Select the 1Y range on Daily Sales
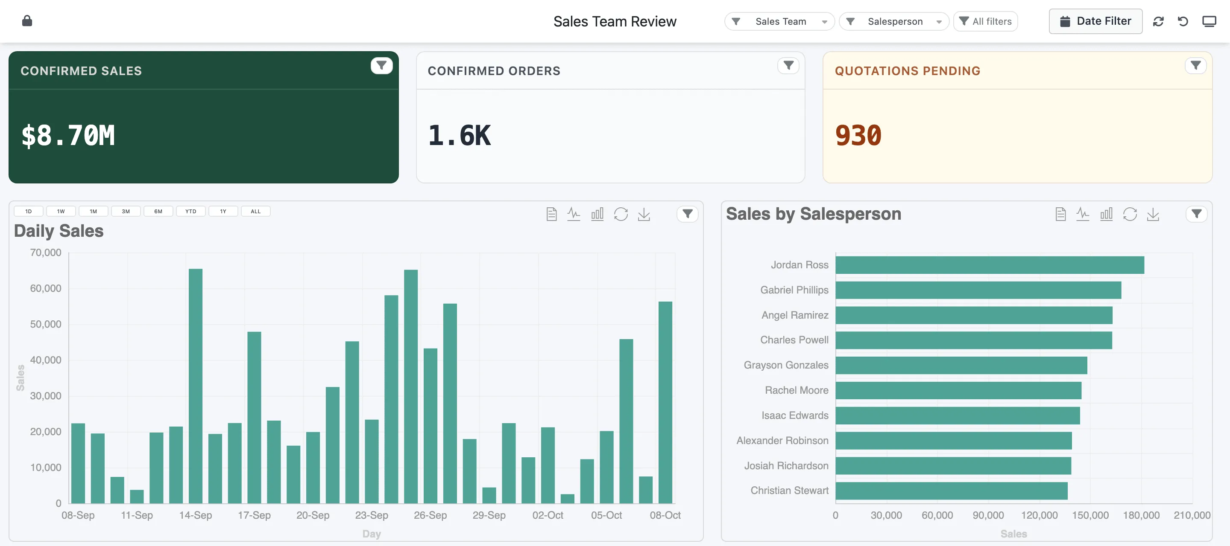Image resolution: width=1230 pixels, height=546 pixels. pos(223,211)
